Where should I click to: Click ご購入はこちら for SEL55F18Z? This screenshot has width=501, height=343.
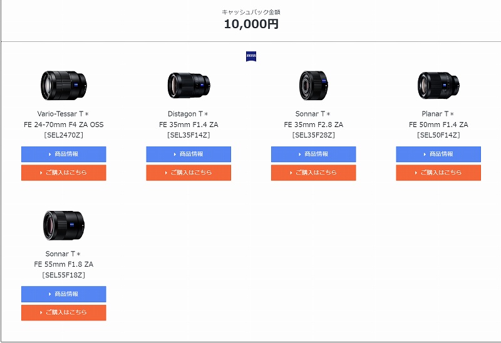point(64,313)
